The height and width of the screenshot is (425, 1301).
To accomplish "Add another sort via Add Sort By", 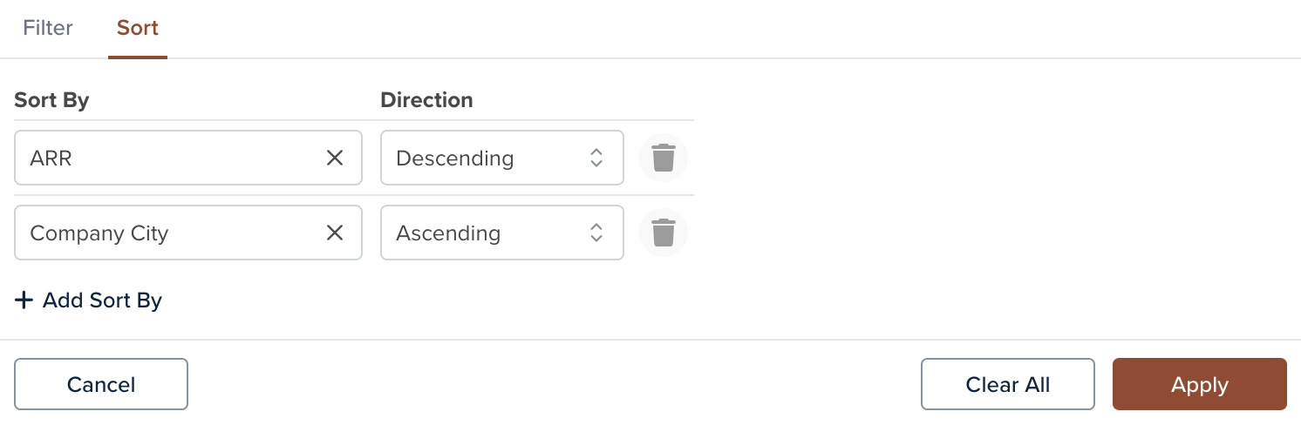I will tap(88, 300).
